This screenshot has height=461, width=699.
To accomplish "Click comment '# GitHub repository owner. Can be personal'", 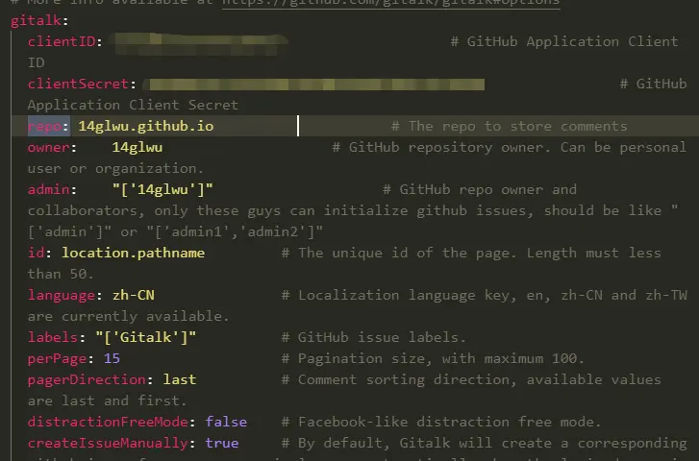I will click(509, 148).
